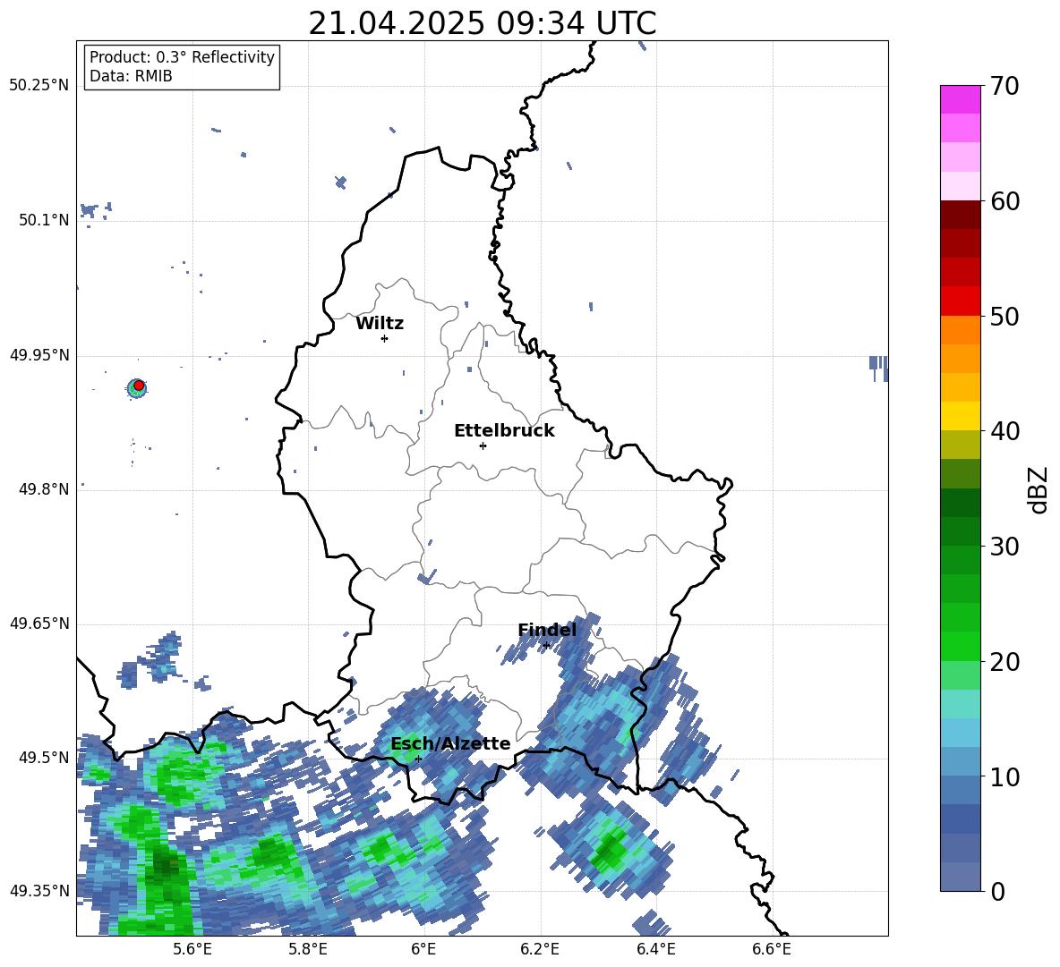Click the 40 tick on colorbar
The height and width of the screenshot is (967, 1060).
pos(1004,431)
